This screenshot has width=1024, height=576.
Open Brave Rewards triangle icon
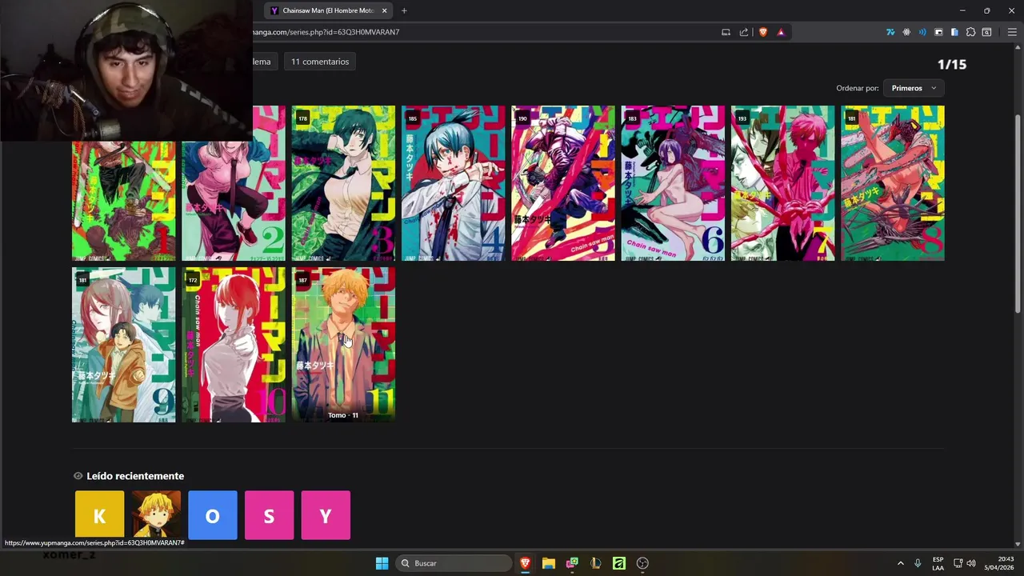pos(781,32)
